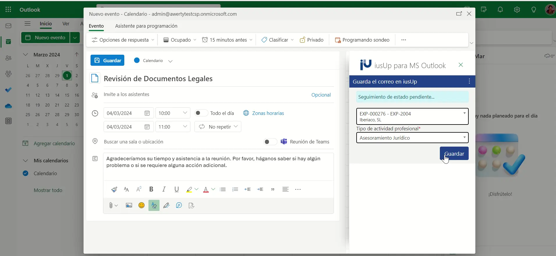Click the attach file paperclip icon
Screen dimensions: 556x256
(111, 206)
